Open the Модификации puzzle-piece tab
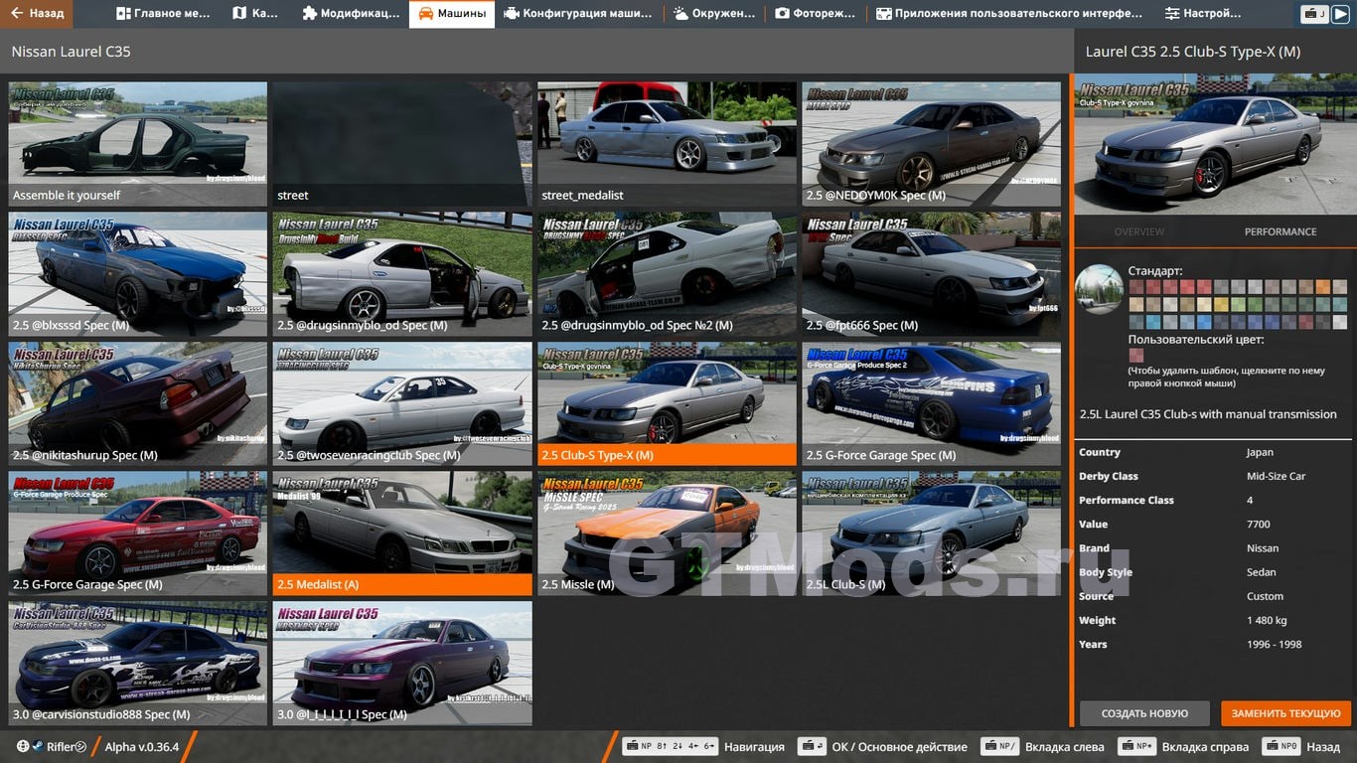This screenshot has height=763, width=1357. click(x=352, y=14)
